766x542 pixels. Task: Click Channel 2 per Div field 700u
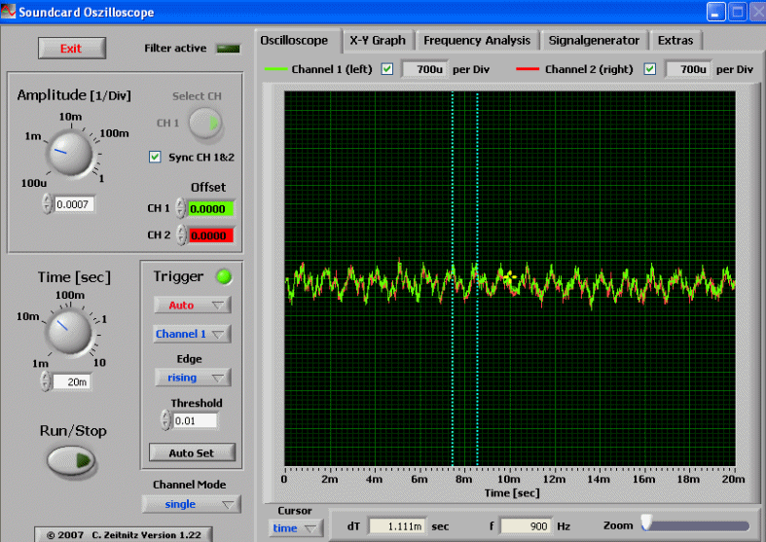click(687, 69)
